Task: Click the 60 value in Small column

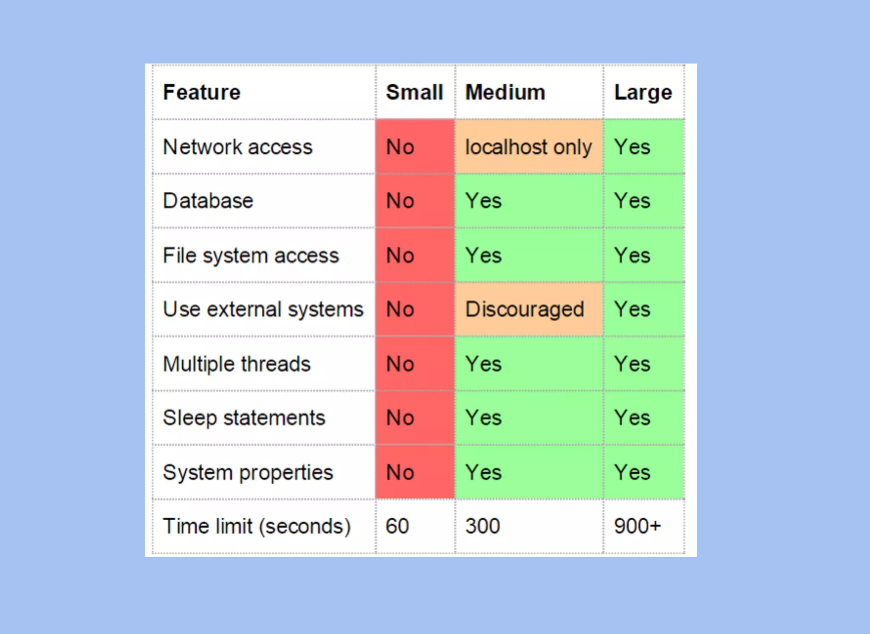Action: [x=397, y=527]
